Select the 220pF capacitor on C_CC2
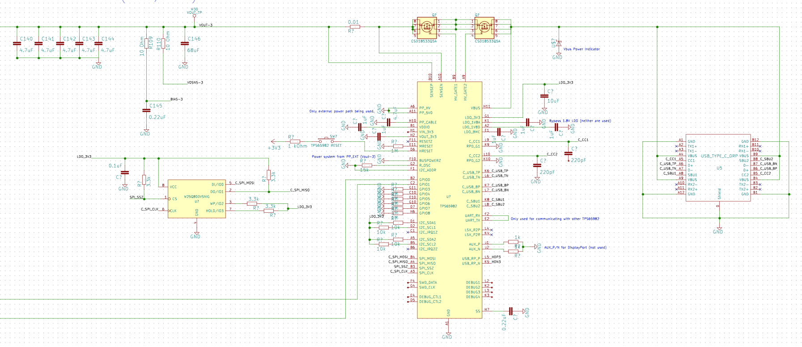Viewport: 802px width, 347px height. click(x=537, y=165)
